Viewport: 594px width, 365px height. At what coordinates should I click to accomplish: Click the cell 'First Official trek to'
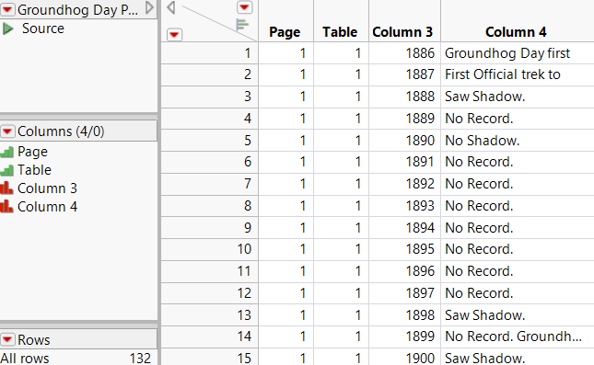coord(518,74)
